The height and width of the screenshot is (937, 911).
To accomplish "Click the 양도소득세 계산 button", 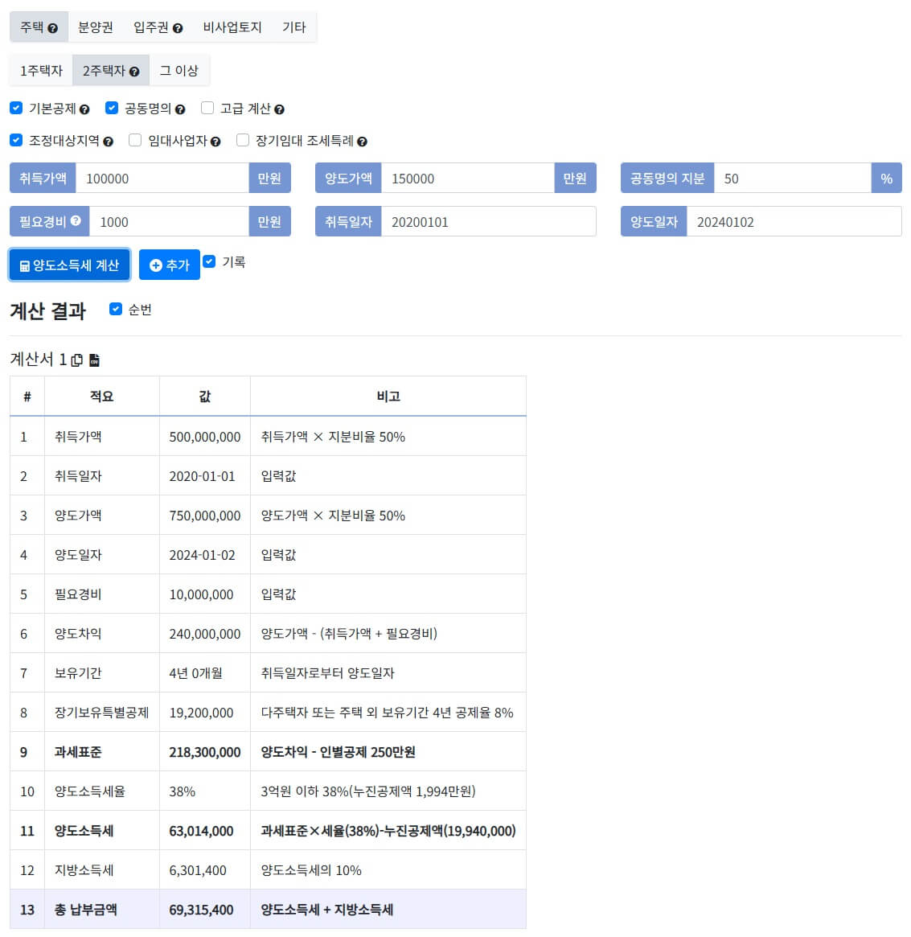I will point(69,265).
